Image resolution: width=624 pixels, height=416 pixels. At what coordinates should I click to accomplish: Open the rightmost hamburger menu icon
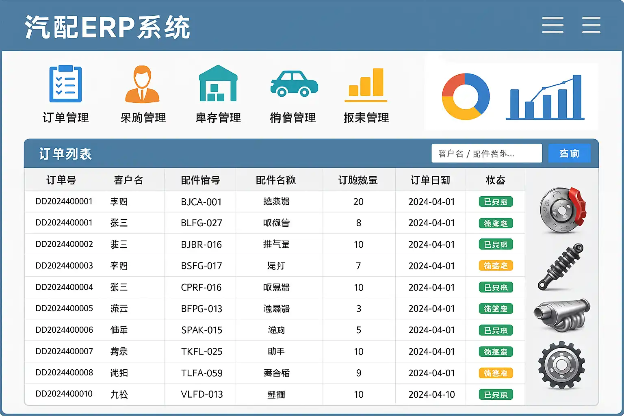[x=591, y=25]
